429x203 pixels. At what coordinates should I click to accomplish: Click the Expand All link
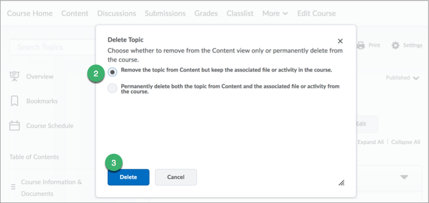371,142
